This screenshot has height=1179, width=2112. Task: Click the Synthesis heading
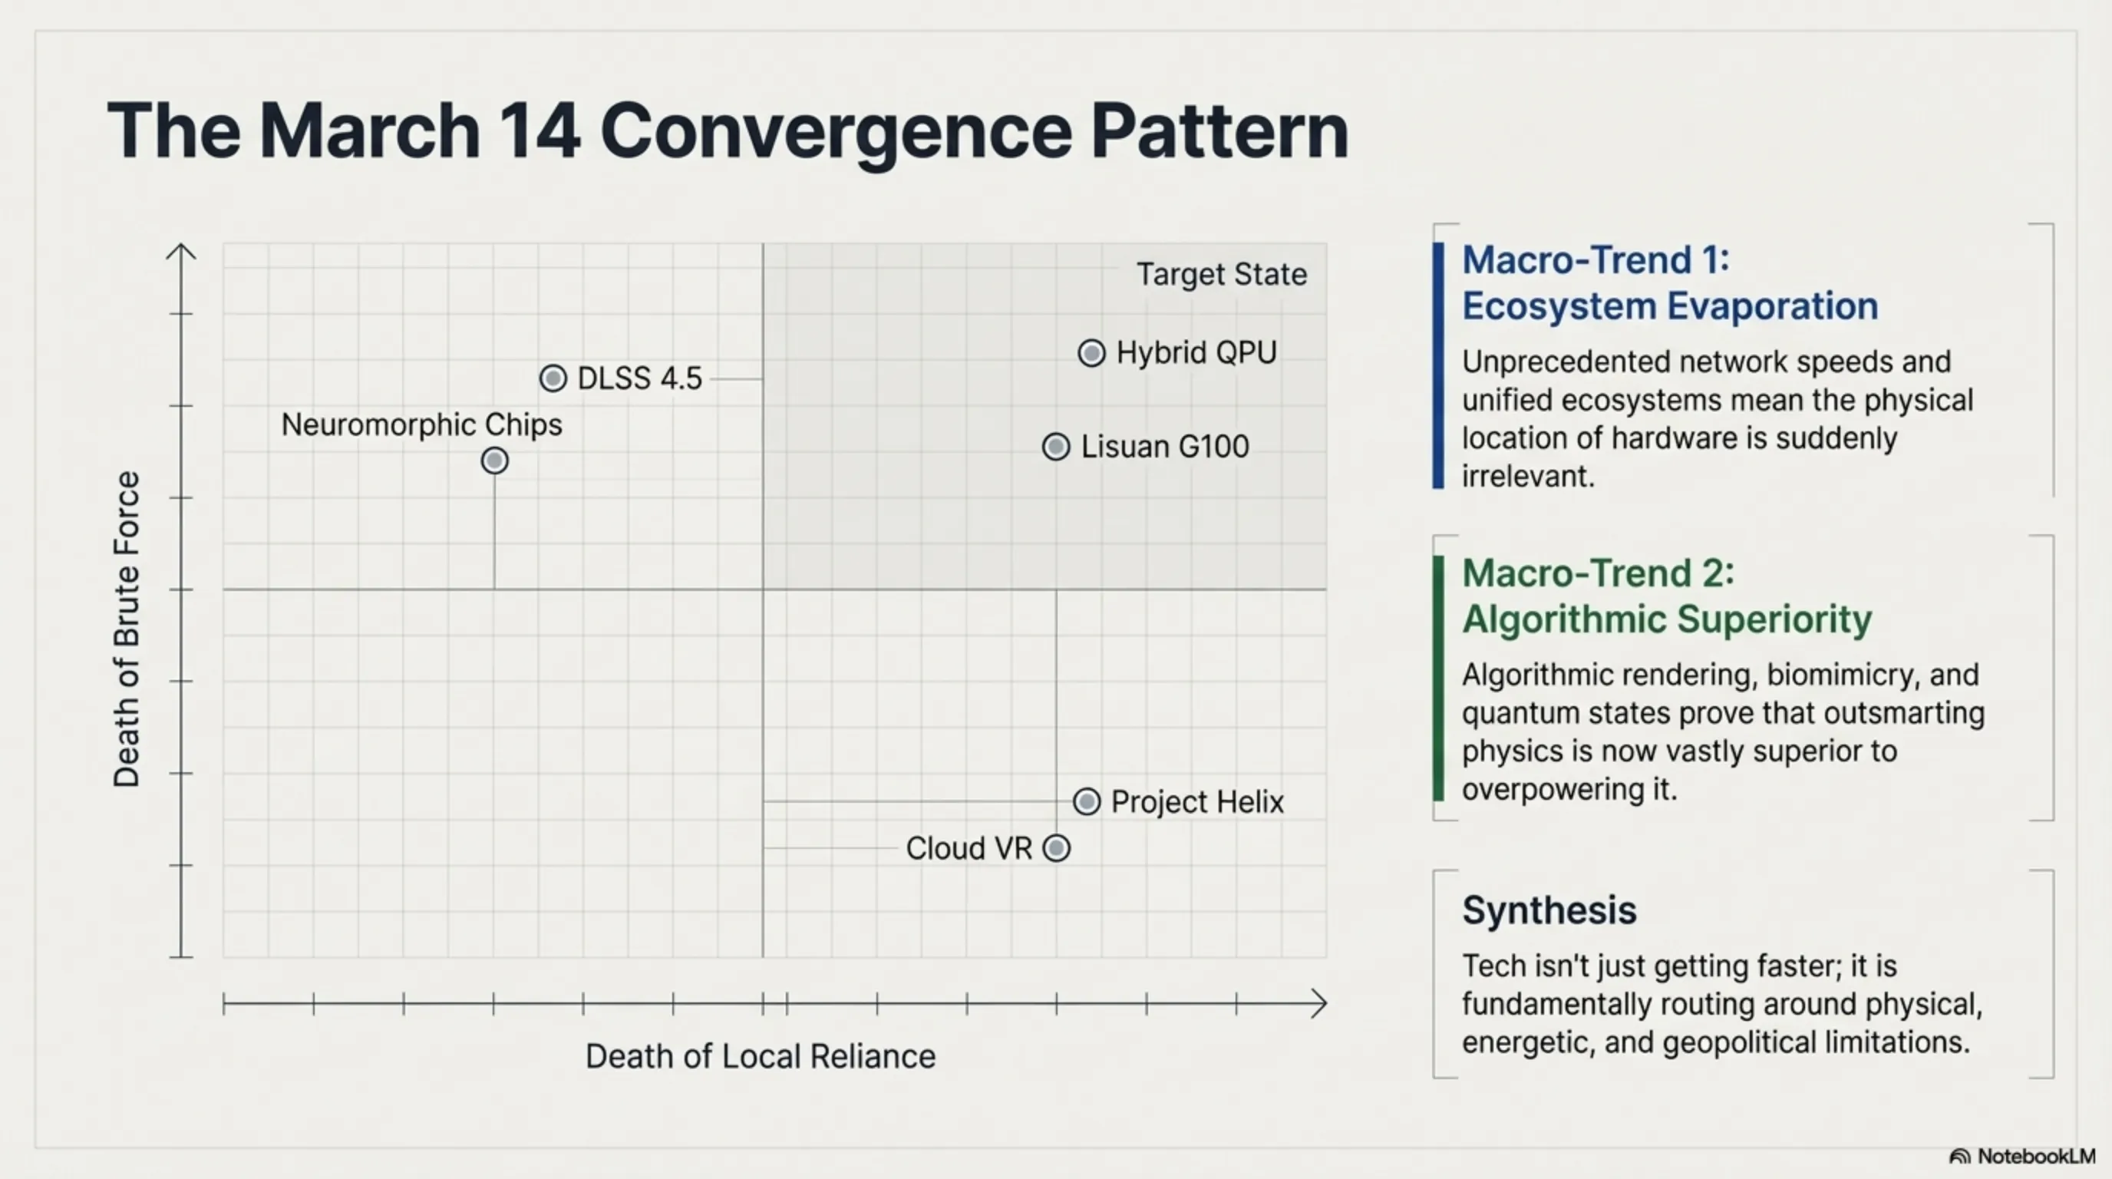[1549, 910]
